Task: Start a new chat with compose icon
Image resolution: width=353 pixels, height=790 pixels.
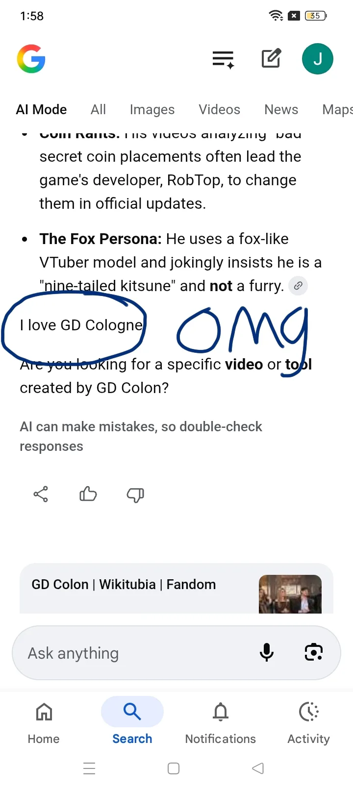Action: (271, 59)
